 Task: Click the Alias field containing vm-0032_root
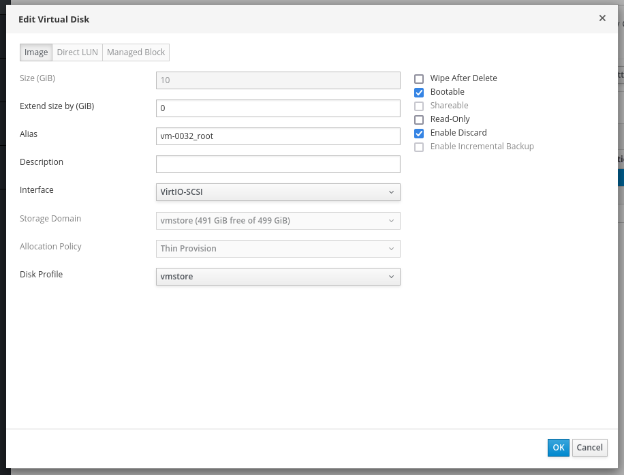point(277,136)
